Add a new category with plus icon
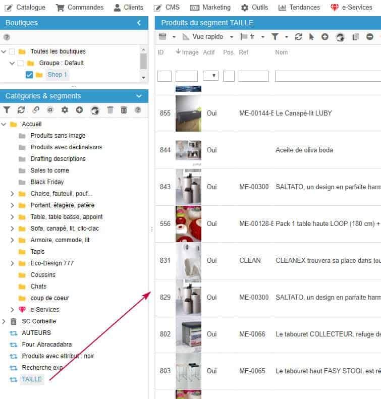381x399 pixels. 79,110
